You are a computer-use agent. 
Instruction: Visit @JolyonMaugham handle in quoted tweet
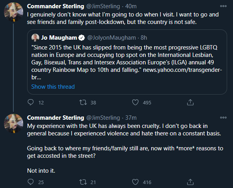tap(112, 38)
